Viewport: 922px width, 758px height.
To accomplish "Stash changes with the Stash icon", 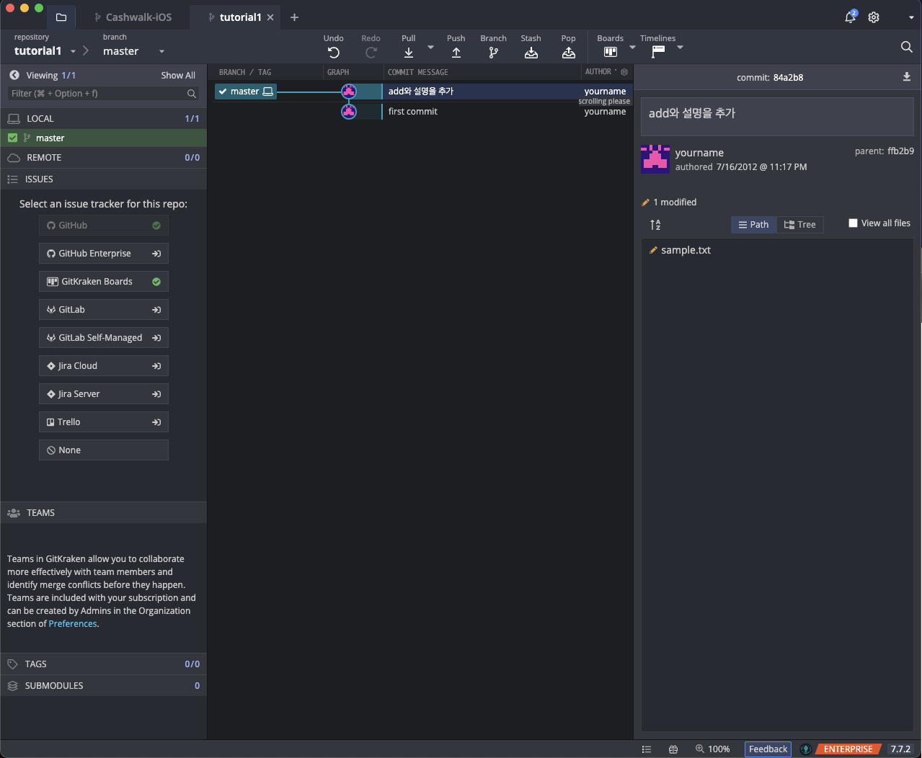I will point(531,53).
